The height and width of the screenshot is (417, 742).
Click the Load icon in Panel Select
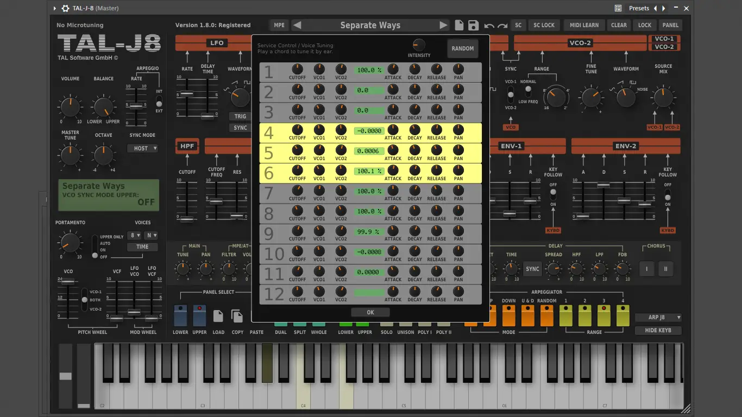(x=218, y=316)
